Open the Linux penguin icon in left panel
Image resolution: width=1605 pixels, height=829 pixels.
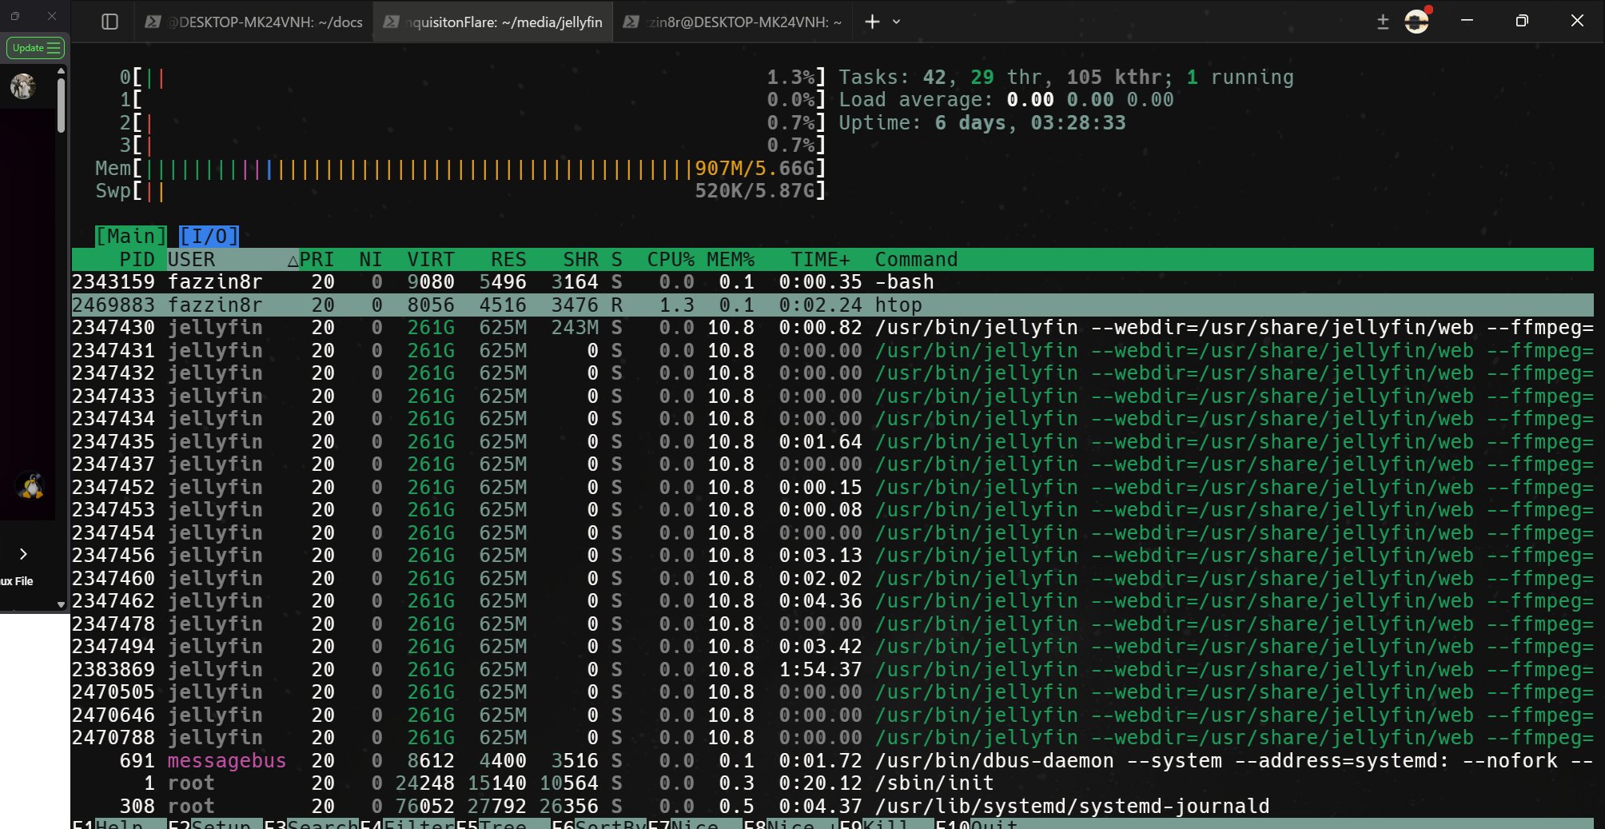point(31,485)
